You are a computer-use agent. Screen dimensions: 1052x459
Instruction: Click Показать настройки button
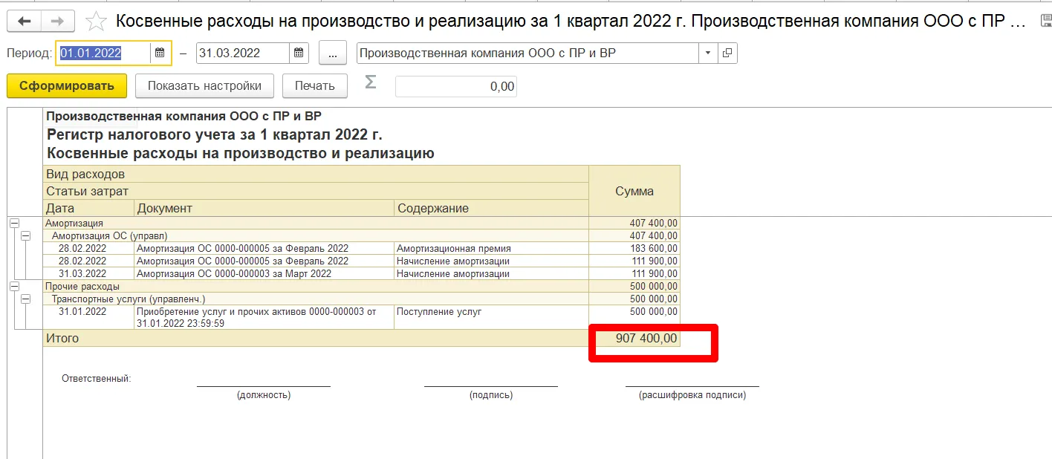pyautogui.click(x=204, y=86)
